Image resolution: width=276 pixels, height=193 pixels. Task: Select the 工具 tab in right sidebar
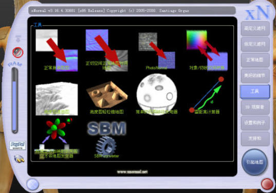(x=255, y=91)
